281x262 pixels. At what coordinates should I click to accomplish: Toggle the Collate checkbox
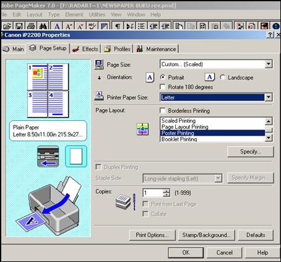[x=145, y=214]
